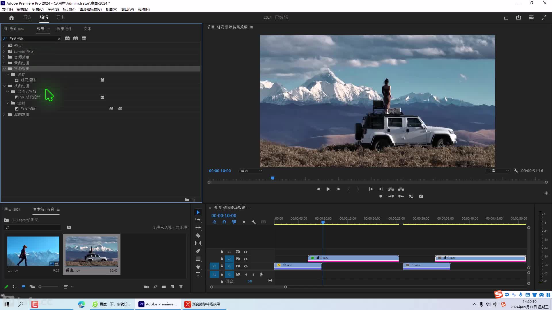
Task: Switch to the 文本 tab
Action: click(x=87, y=29)
